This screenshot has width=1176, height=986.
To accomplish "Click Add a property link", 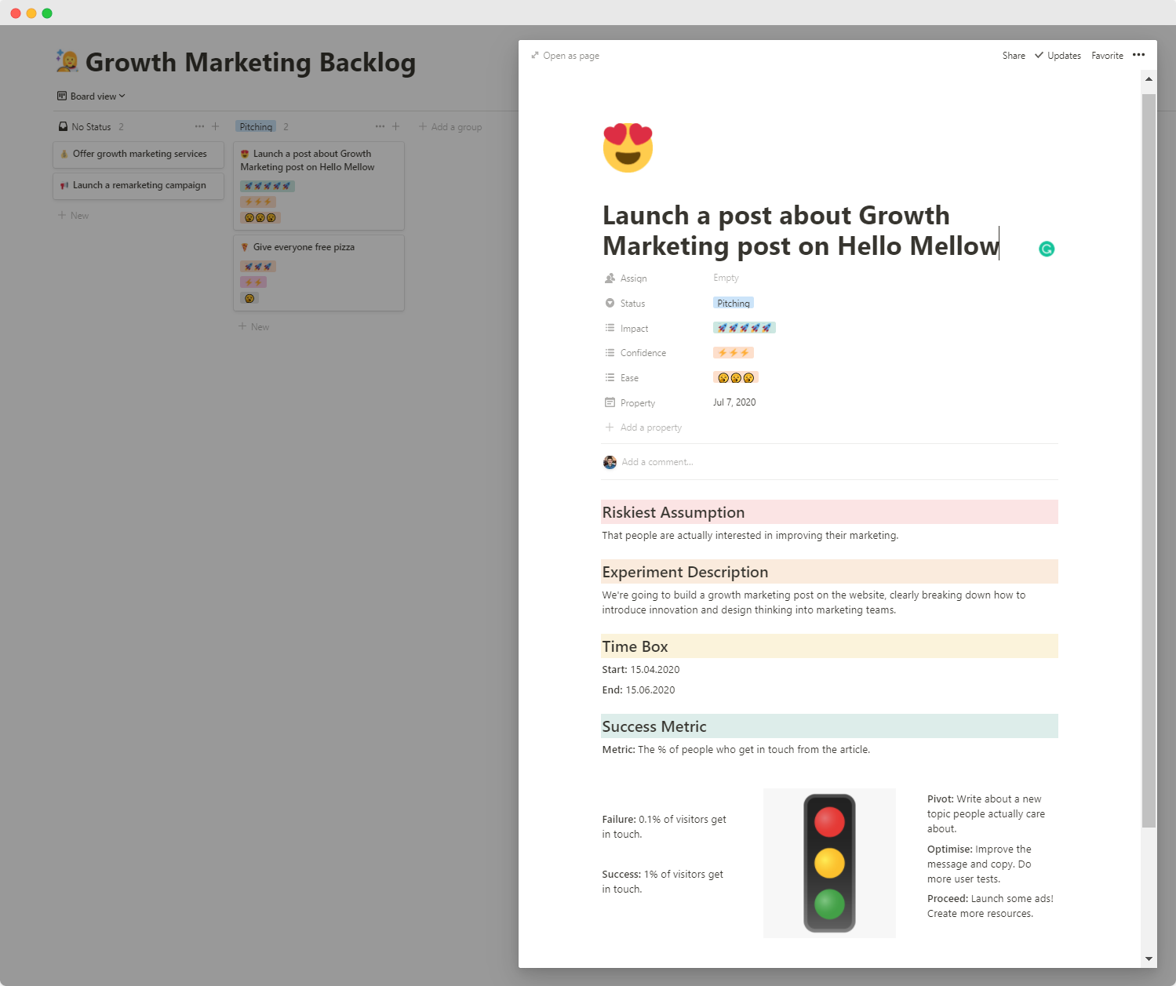I will point(650,428).
